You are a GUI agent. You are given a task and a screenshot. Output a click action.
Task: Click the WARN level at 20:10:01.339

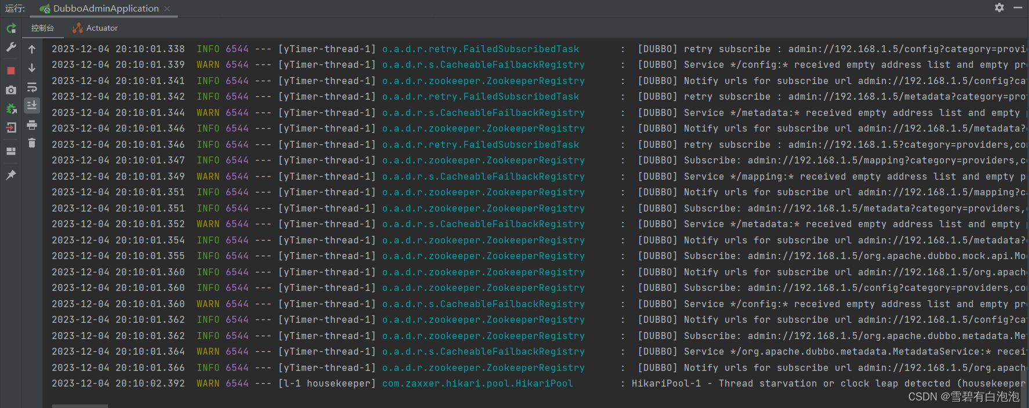[208, 65]
